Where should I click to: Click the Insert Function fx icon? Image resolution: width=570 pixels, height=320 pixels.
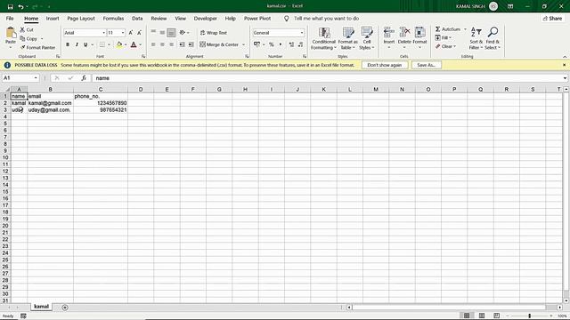pos(84,78)
